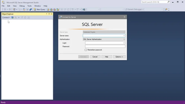Click the Navigate Backward toolbar icon
This screenshot has width=185, height=104.
[x=5, y=10]
